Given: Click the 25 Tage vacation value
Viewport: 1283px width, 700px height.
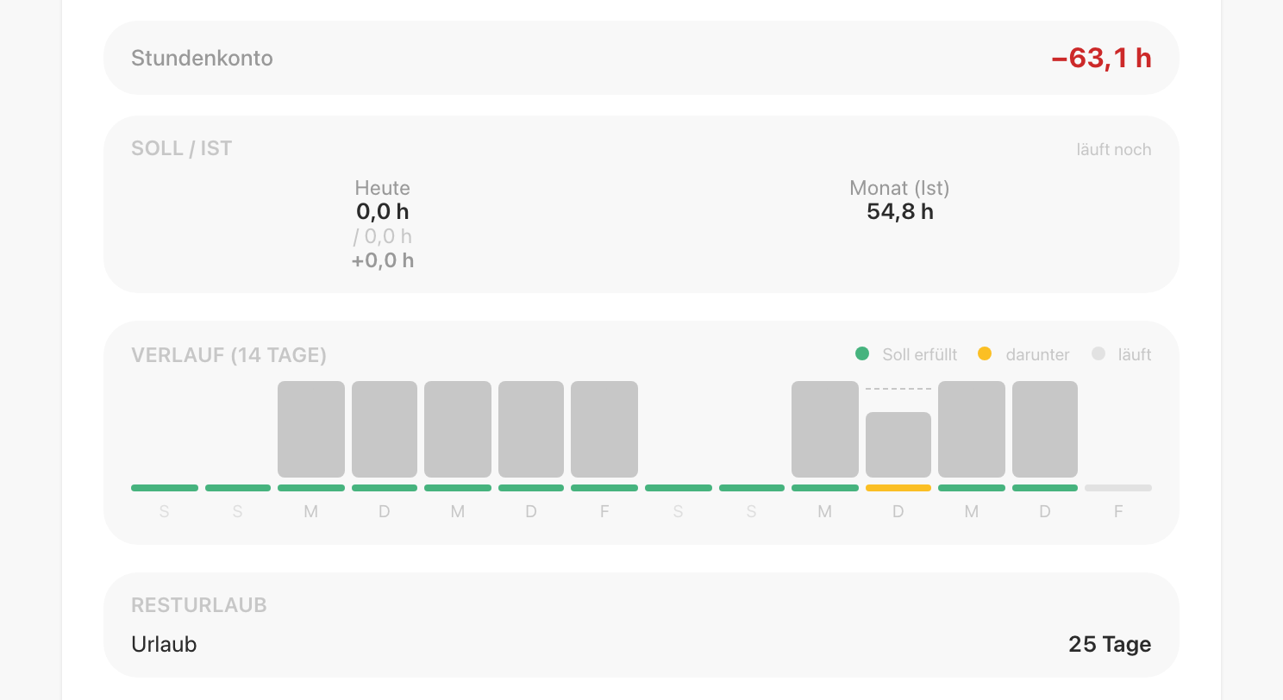Looking at the screenshot, I should click(x=1110, y=644).
